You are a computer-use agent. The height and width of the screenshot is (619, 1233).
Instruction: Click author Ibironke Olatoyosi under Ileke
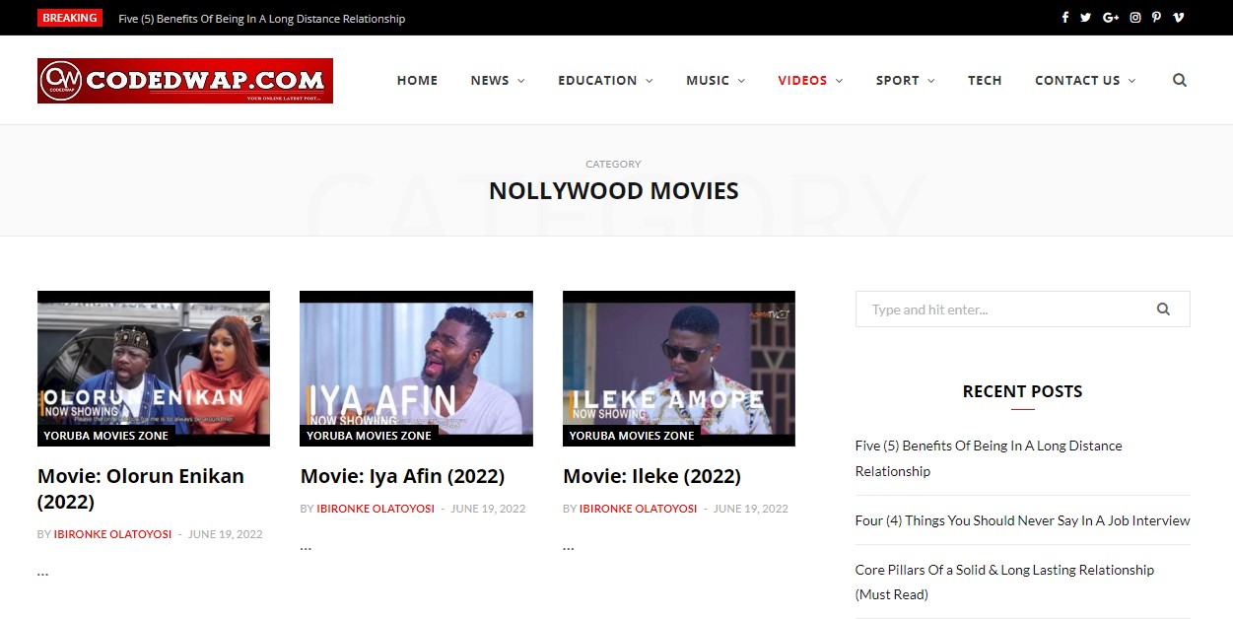(638, 509)
